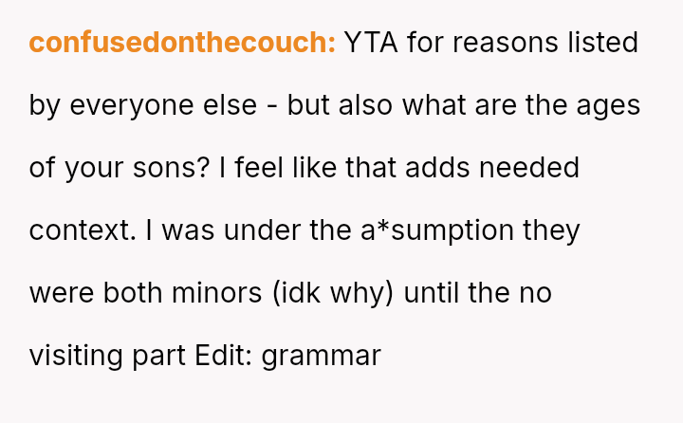The height and width of the screenshot is (423, 683).
Task: Click the word "grammar" ending the comment
Action: point(321,356)
